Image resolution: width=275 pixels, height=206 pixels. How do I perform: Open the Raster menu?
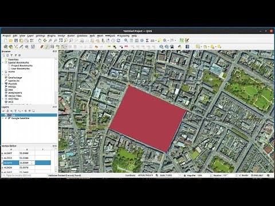point(71,35)
